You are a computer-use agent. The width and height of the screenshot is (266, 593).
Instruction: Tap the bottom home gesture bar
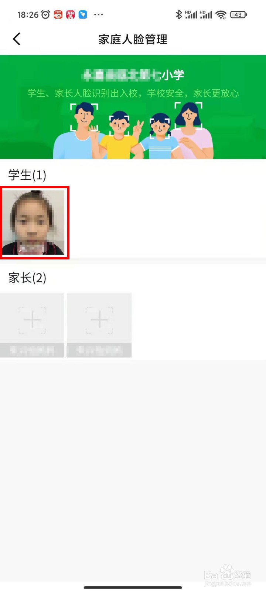[x=133, y=587]
